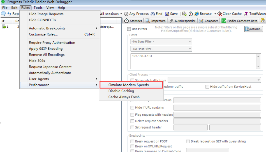This screenshot has width=266, height=152.
Task: Open the No Zone Filter dropdown
Action: pos(161,41)
